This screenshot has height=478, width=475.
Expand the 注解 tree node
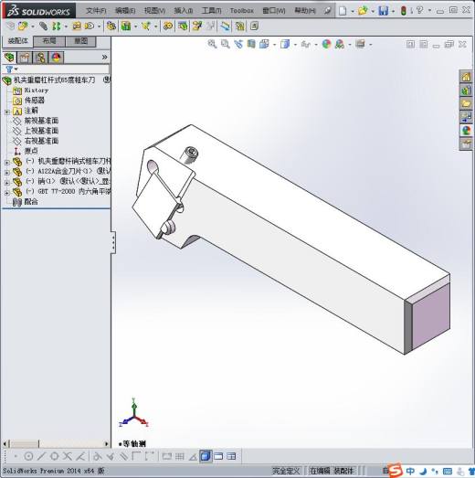point(7,112)
